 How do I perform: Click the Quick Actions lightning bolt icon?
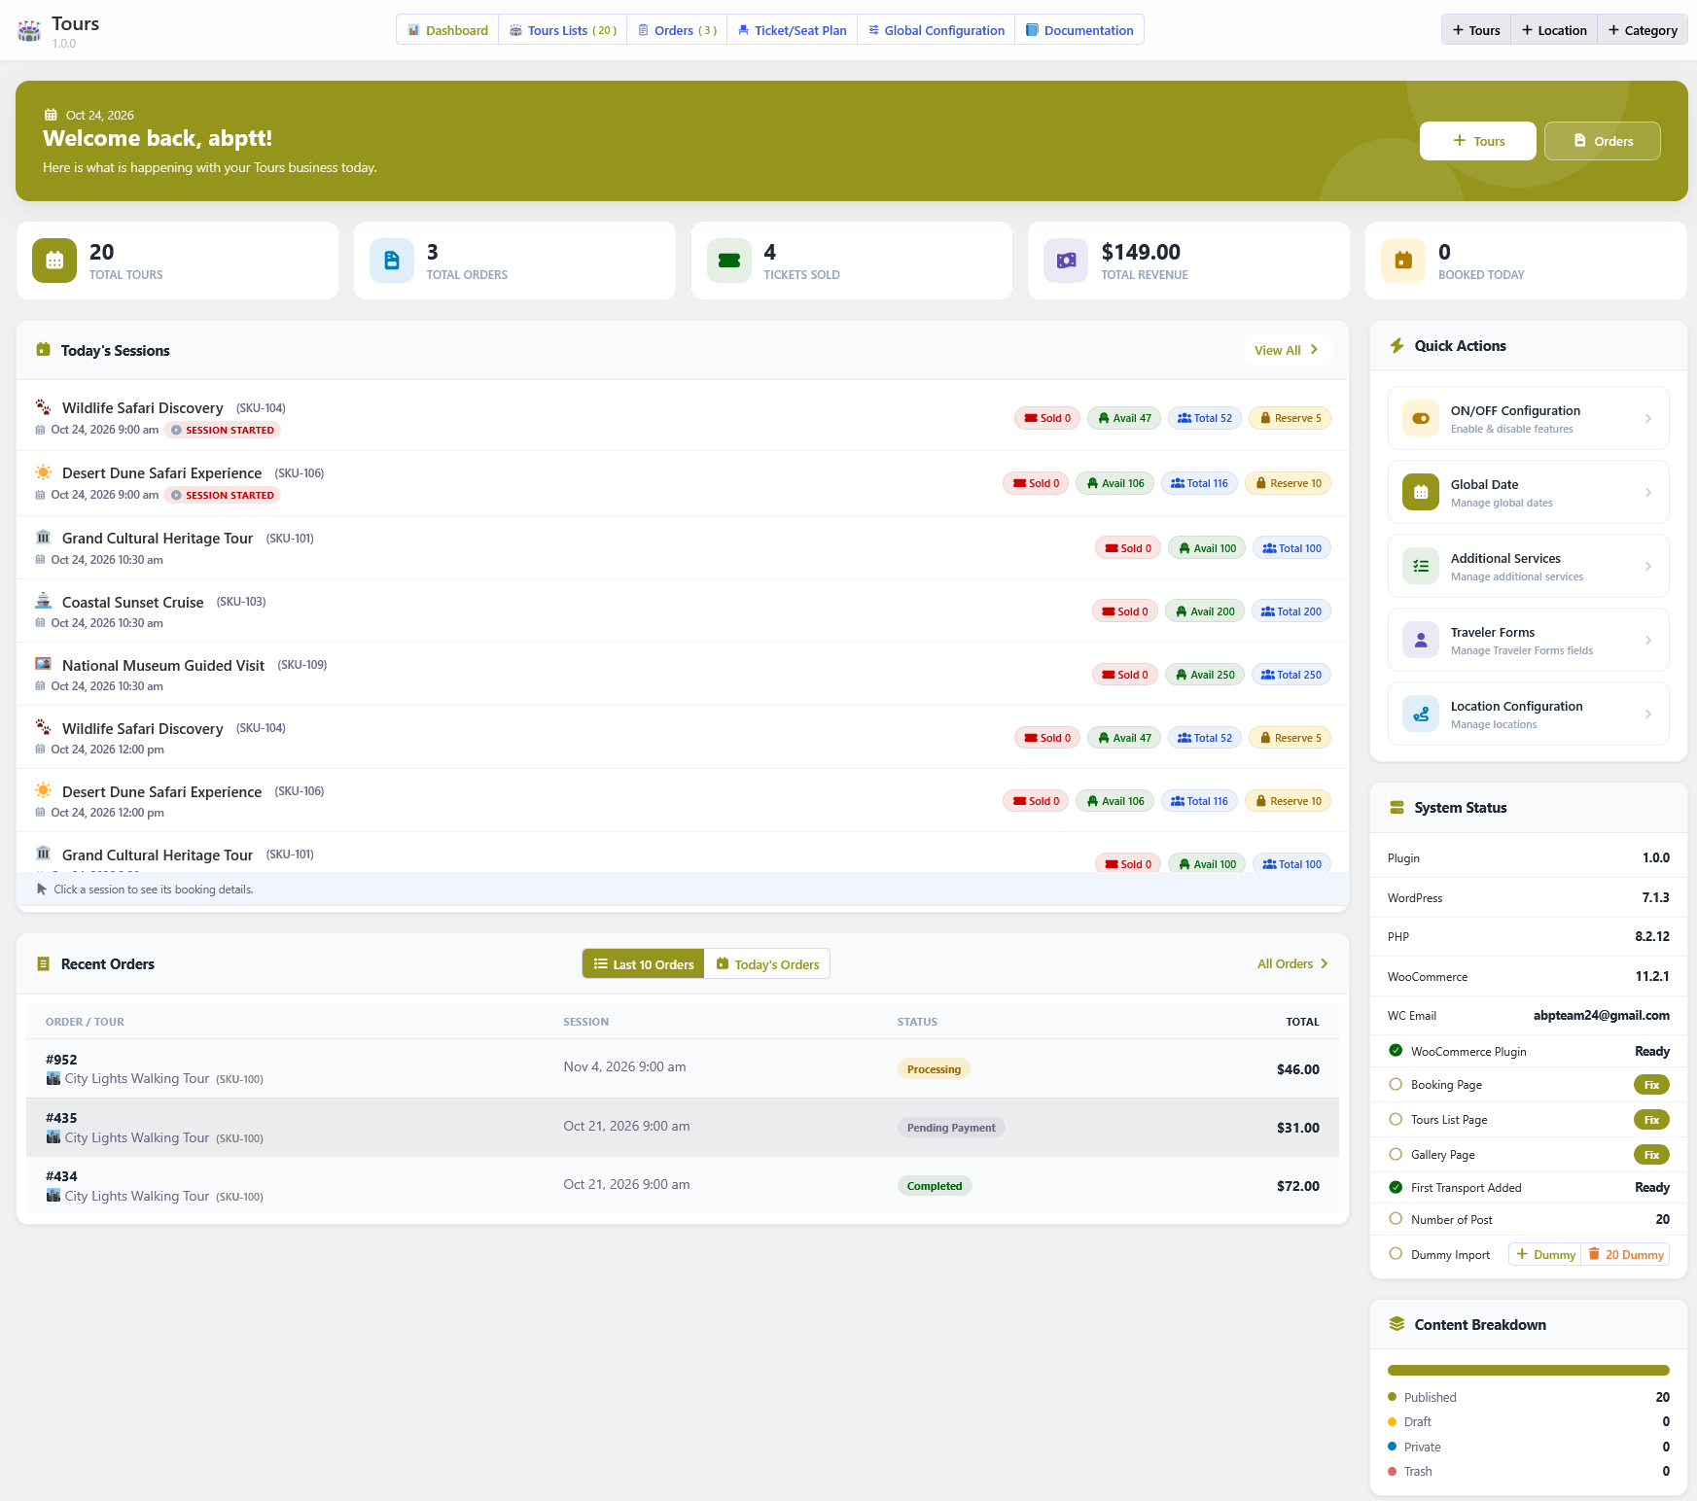[x=1396, y=345]
